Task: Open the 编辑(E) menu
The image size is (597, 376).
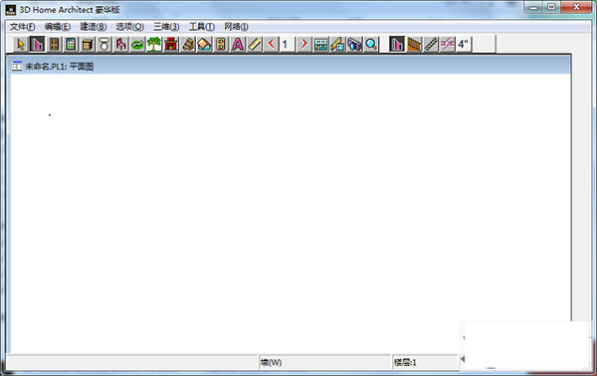Action: coord(58,27)
